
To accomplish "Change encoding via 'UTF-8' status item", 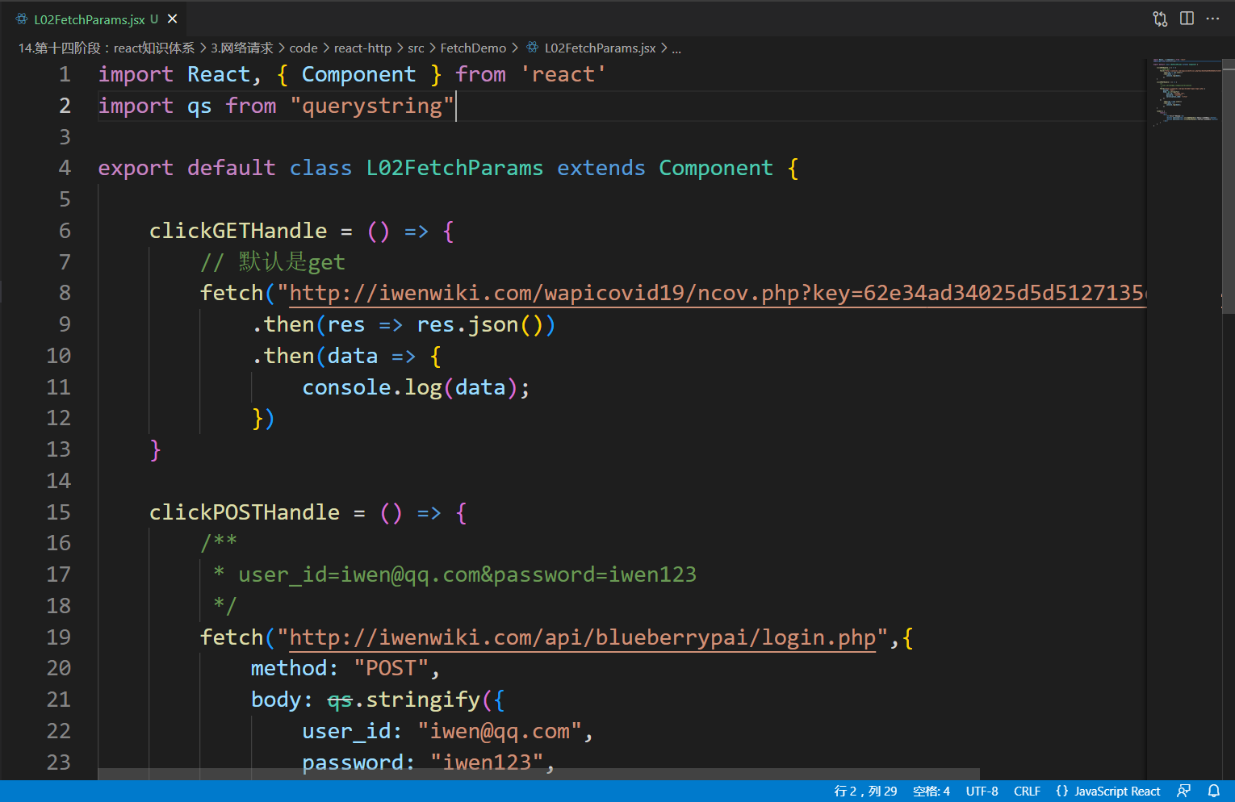I will [x=982, y=792].
